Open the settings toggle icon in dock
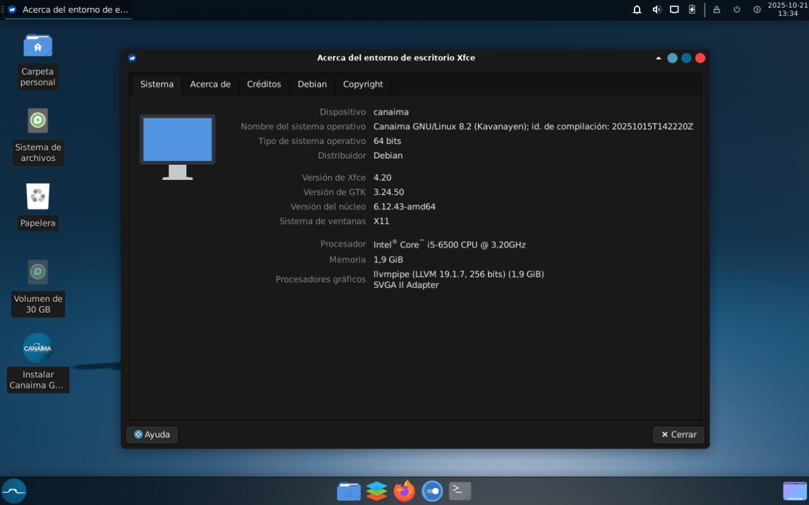 [432, 491]
